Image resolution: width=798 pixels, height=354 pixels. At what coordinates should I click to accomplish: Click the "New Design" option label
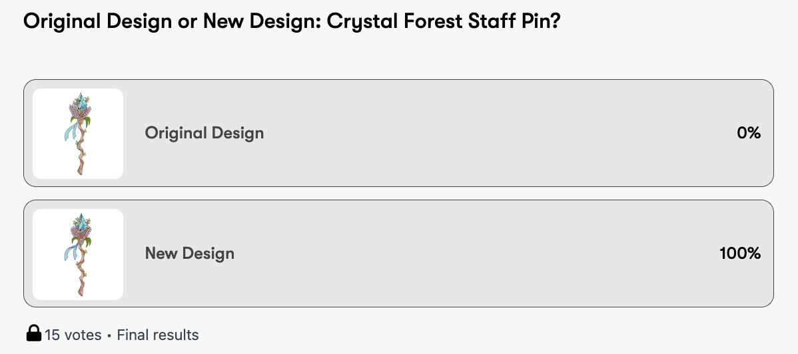(190, 254)
